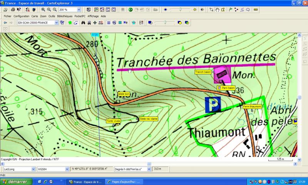Click the green France map icon

coord(70,23)
